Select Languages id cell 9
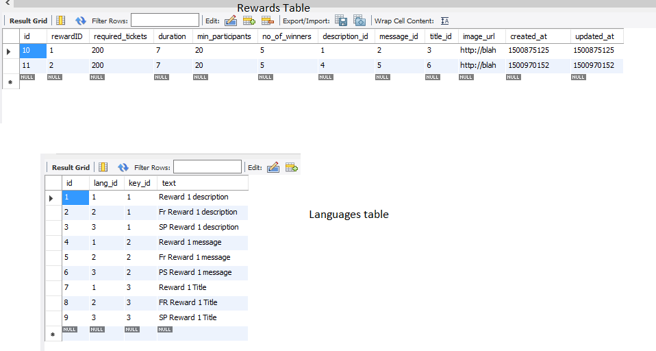The width and height of the screenshot is (656, 351). click(x=75, y=318)
